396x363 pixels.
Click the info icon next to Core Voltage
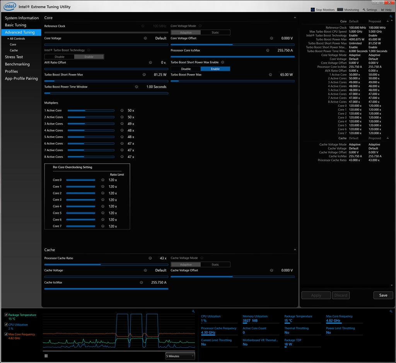pos(145,38)
